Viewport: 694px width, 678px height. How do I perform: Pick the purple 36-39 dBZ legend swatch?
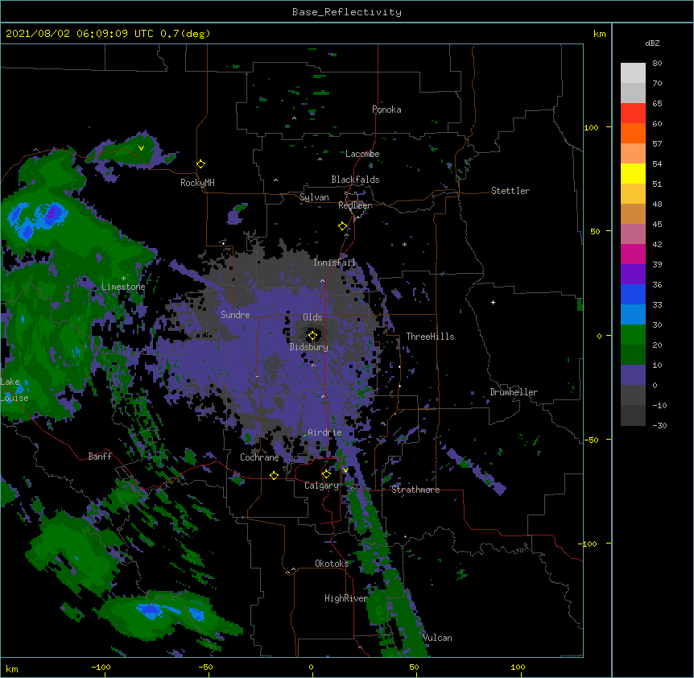pos(633,274)
